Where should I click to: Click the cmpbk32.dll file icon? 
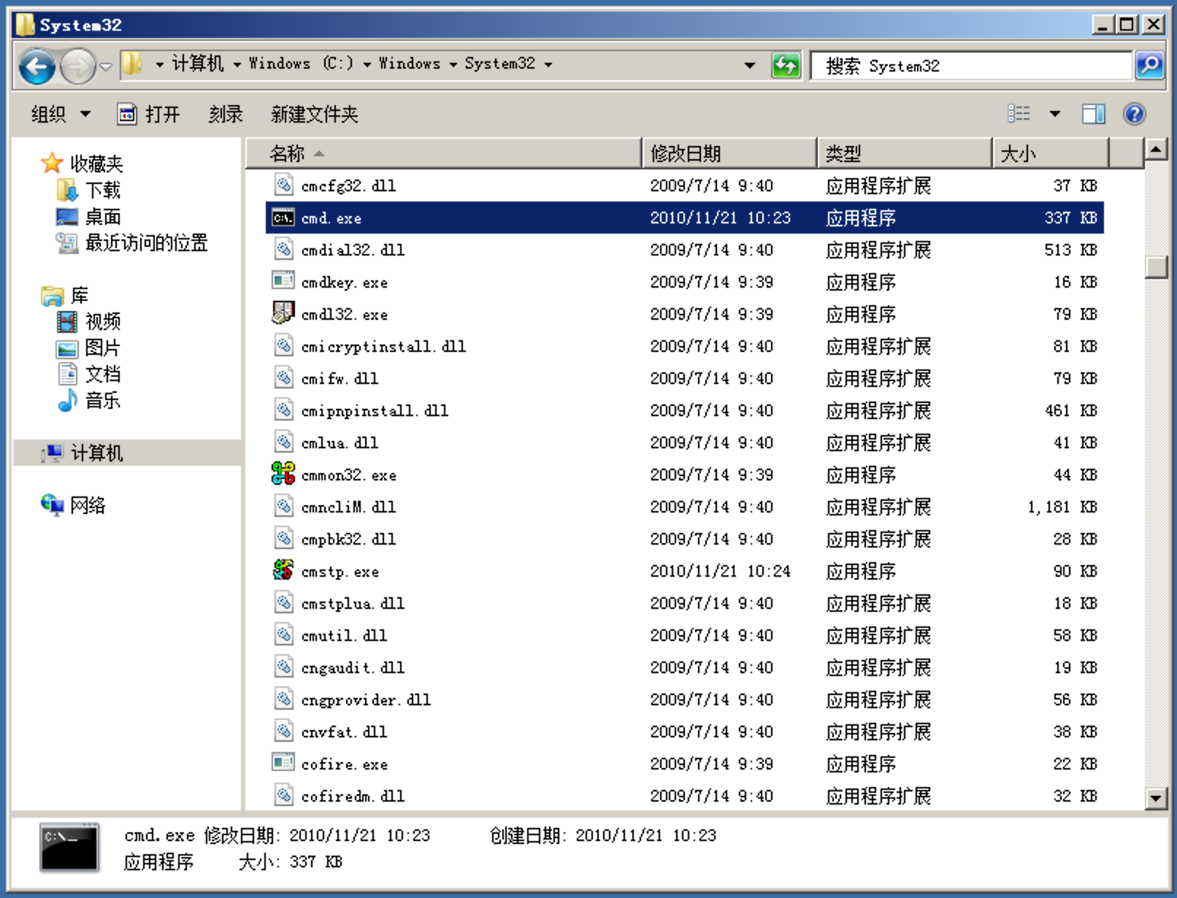[283, 538]
